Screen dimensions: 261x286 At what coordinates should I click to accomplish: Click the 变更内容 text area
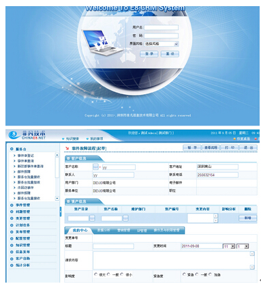click(x=200, y=218)
